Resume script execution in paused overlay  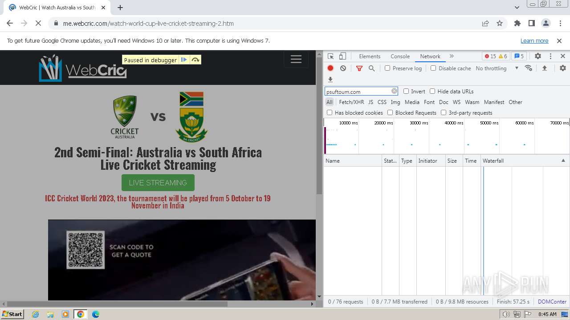184,60
